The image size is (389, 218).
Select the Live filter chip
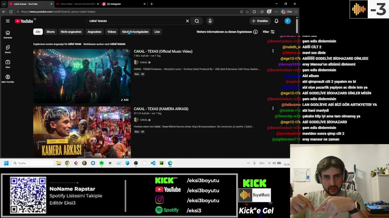(x=157, y=32)
